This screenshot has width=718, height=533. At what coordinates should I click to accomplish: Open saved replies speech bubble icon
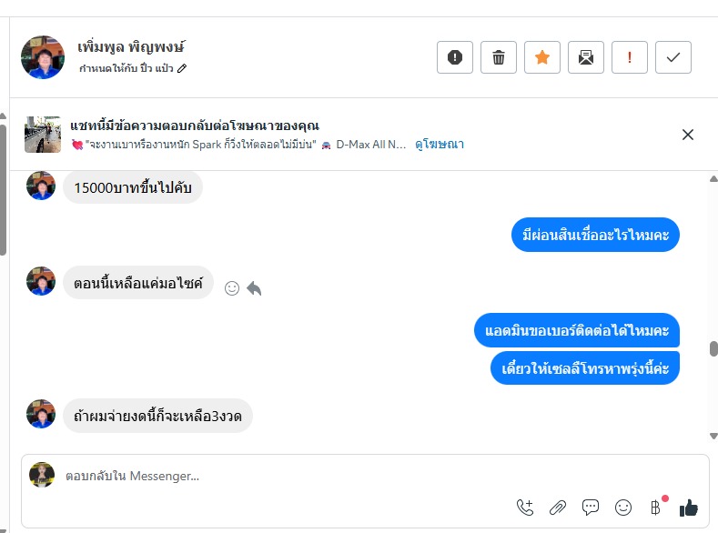tap(591, 508)
